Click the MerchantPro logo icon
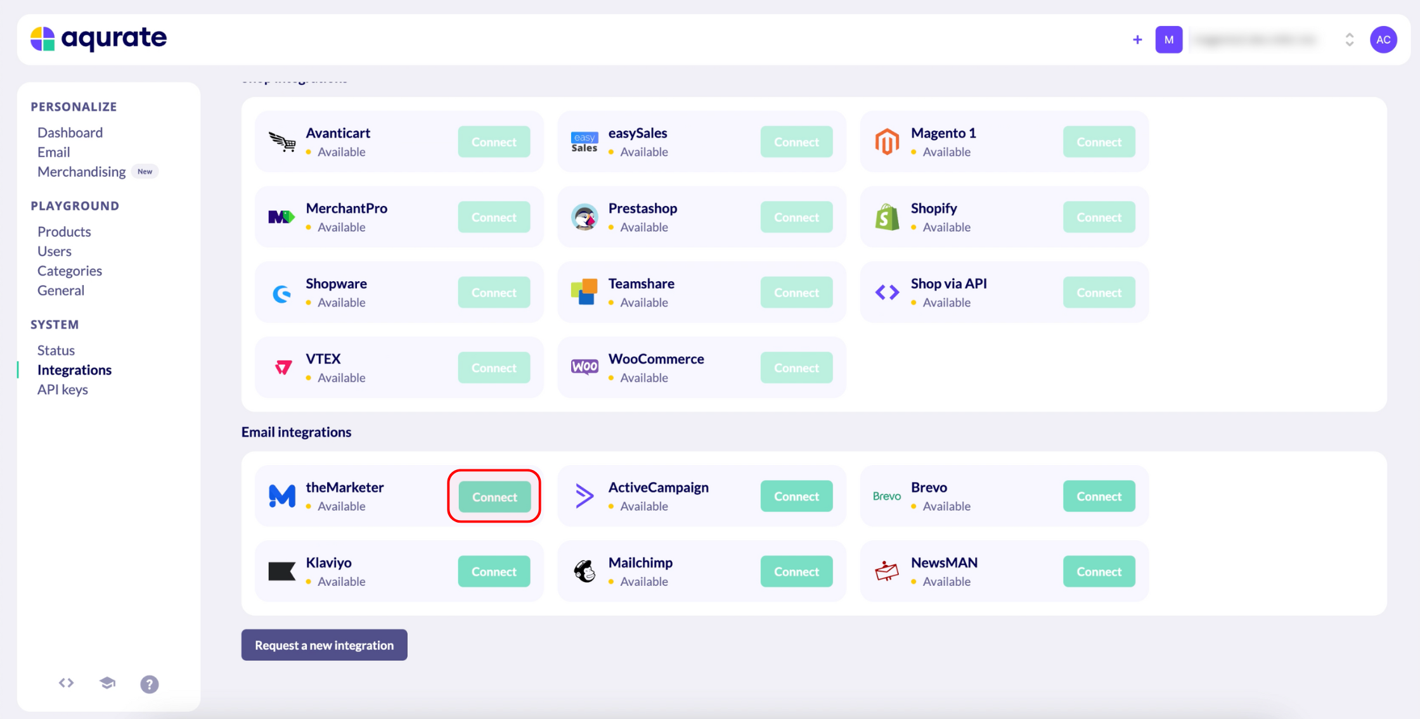Image resolution: width=1420 pixels, height=719 pixels. tap(282, 217)
